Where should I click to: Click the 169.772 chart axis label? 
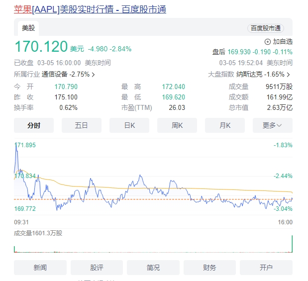(x=25, y=209)
